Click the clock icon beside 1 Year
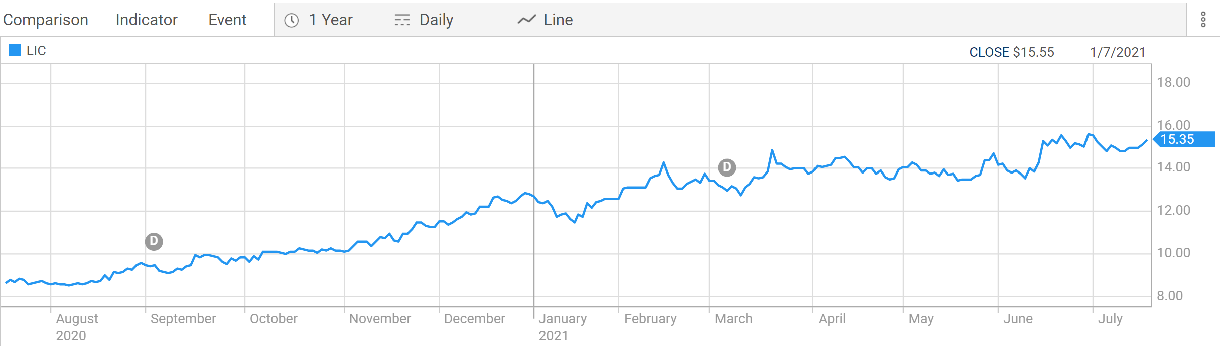This screenshot has width=1223, height=346. [x=292, y=20]
